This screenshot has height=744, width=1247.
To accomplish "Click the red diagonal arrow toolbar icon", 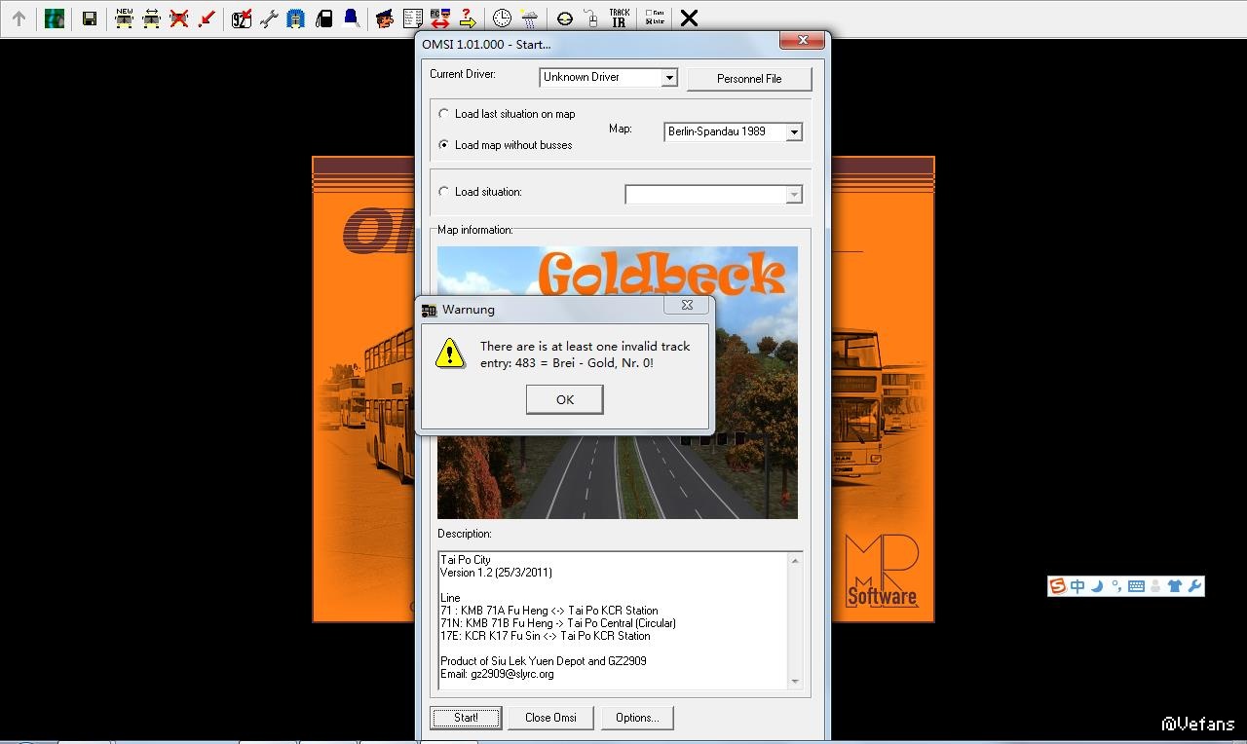I will pyautogui.click(x=207, y=19).
